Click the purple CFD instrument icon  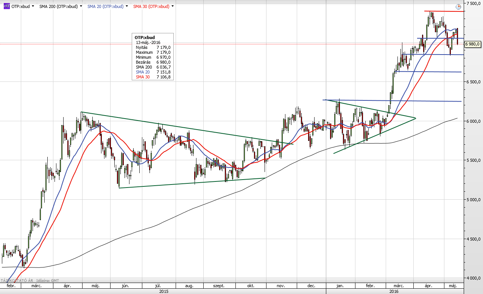click(x=7, y=6)
